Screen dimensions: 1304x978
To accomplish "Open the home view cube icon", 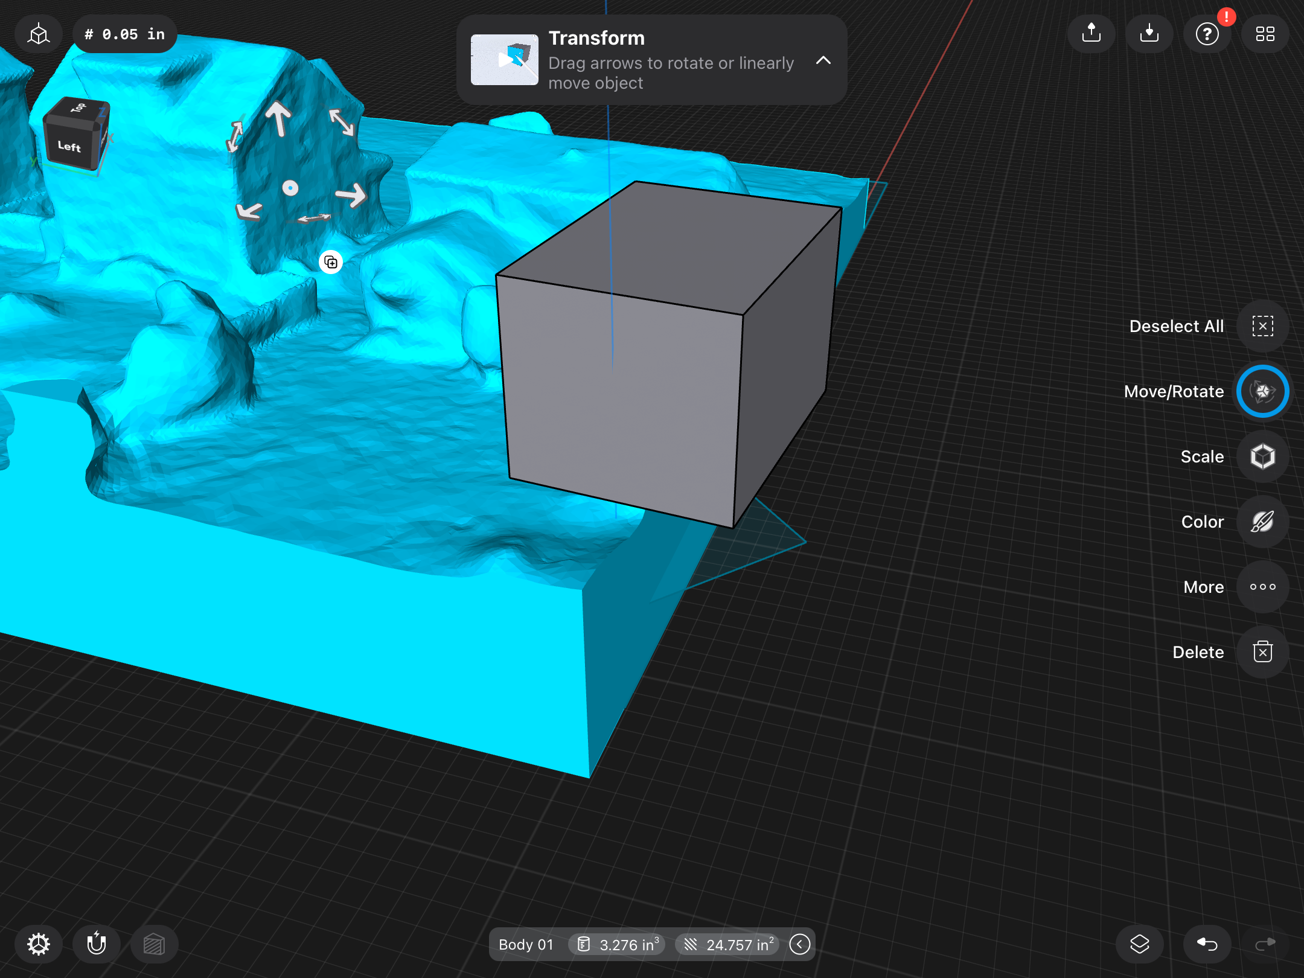I will 39,34.
